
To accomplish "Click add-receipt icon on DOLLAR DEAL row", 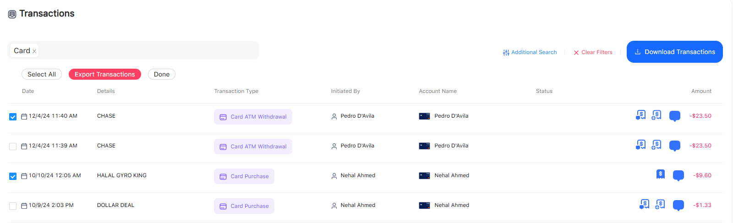I will (660, 204).
